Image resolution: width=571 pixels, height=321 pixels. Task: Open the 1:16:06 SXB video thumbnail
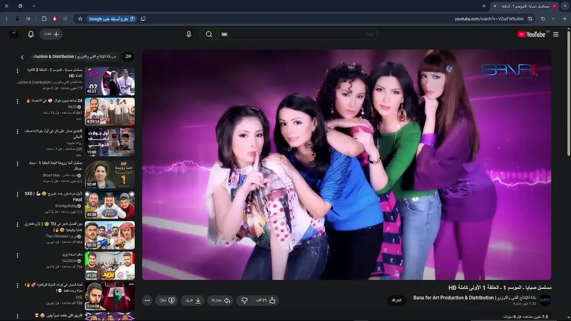click(x=110, y=296)
